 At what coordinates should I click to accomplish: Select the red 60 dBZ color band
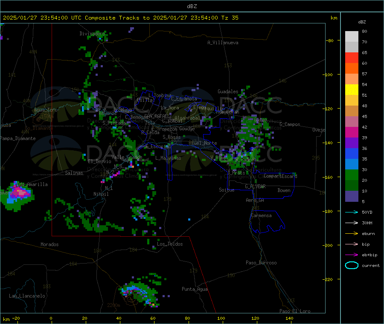point(352,57)
